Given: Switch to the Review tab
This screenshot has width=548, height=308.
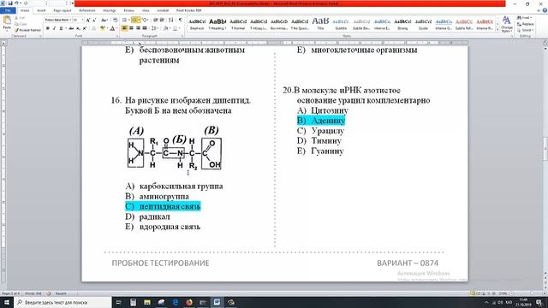Looking at the screenshot, I should click(x=128, y=11).
